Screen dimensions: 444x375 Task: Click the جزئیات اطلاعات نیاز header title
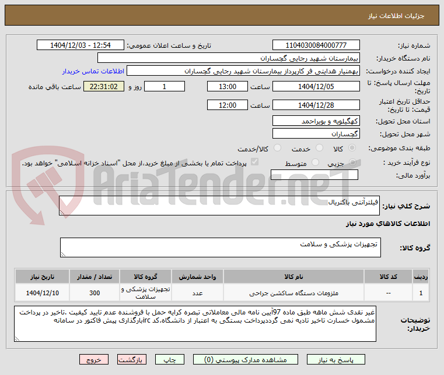396,16
